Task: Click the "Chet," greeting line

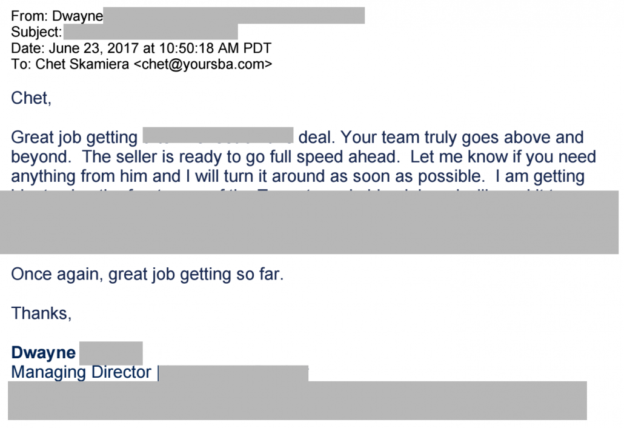Action: pyautogui.click(x=31, y=98)
